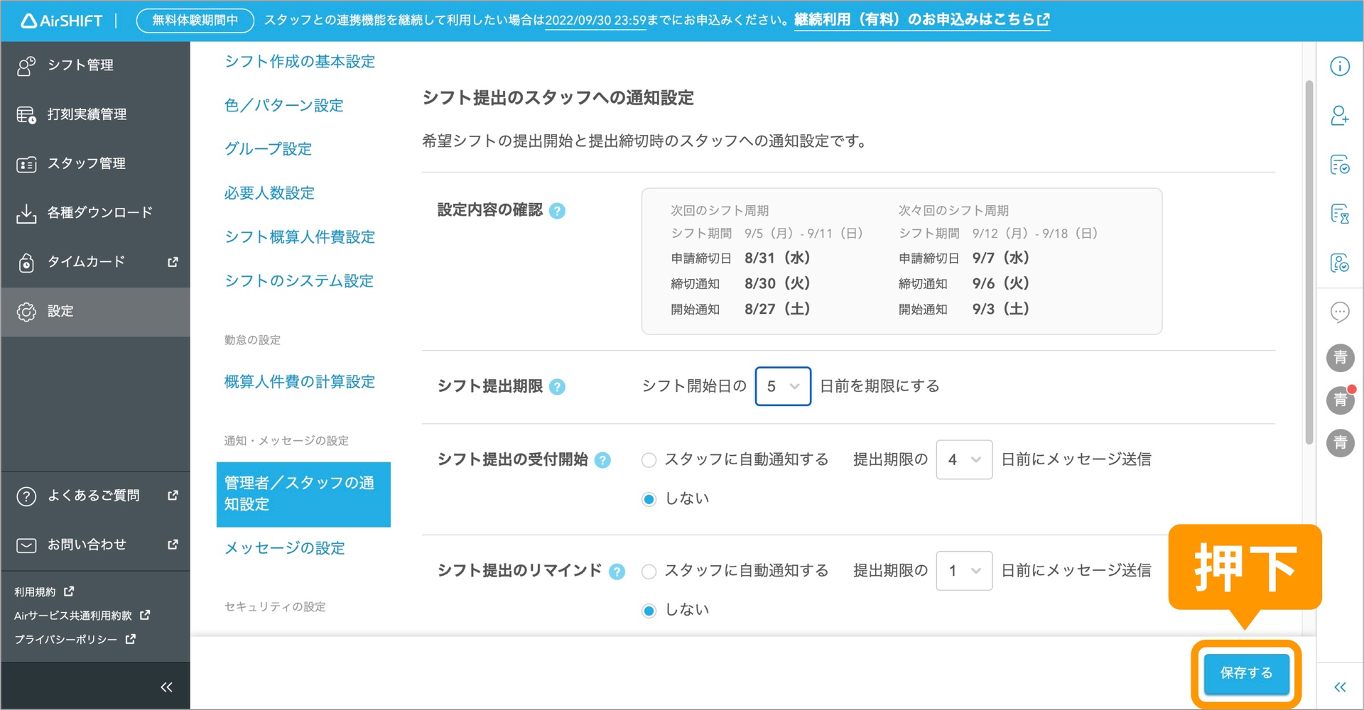Open シフト管理 in the left menu

pos(80,65)
